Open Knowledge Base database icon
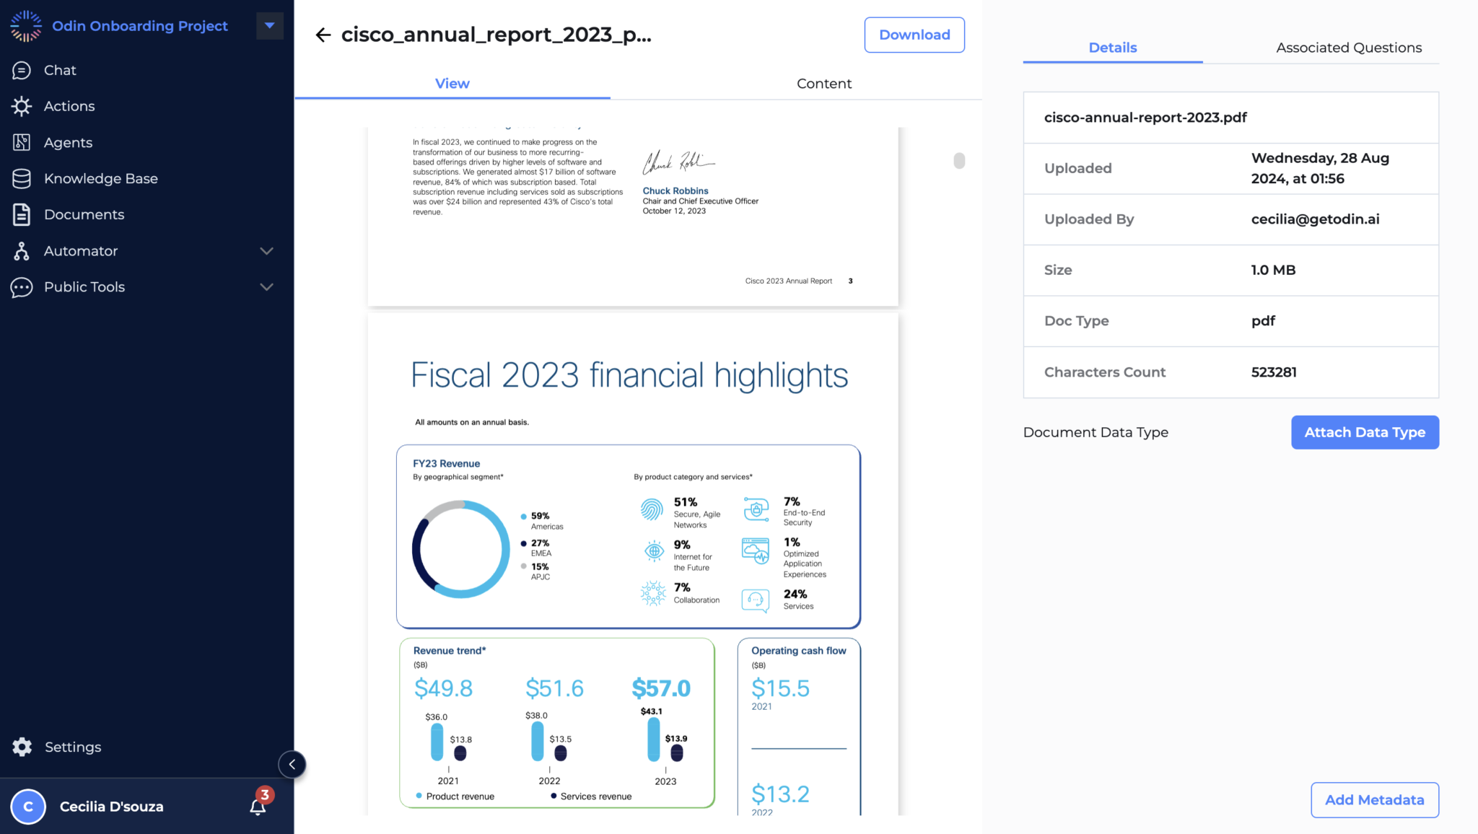This screenshot has width=1478, height=834. [x=22, y=178]
